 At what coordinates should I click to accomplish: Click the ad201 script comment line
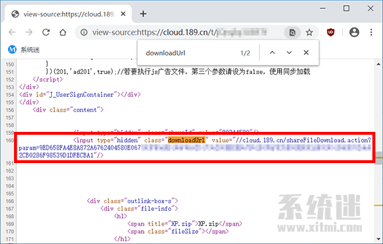[x=178, y=71]
